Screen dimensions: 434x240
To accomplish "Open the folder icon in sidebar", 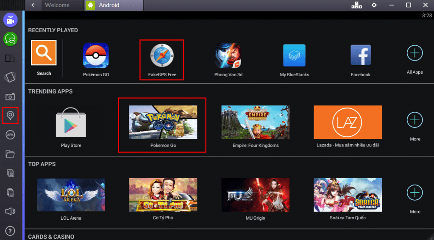I will pos(10,154).
